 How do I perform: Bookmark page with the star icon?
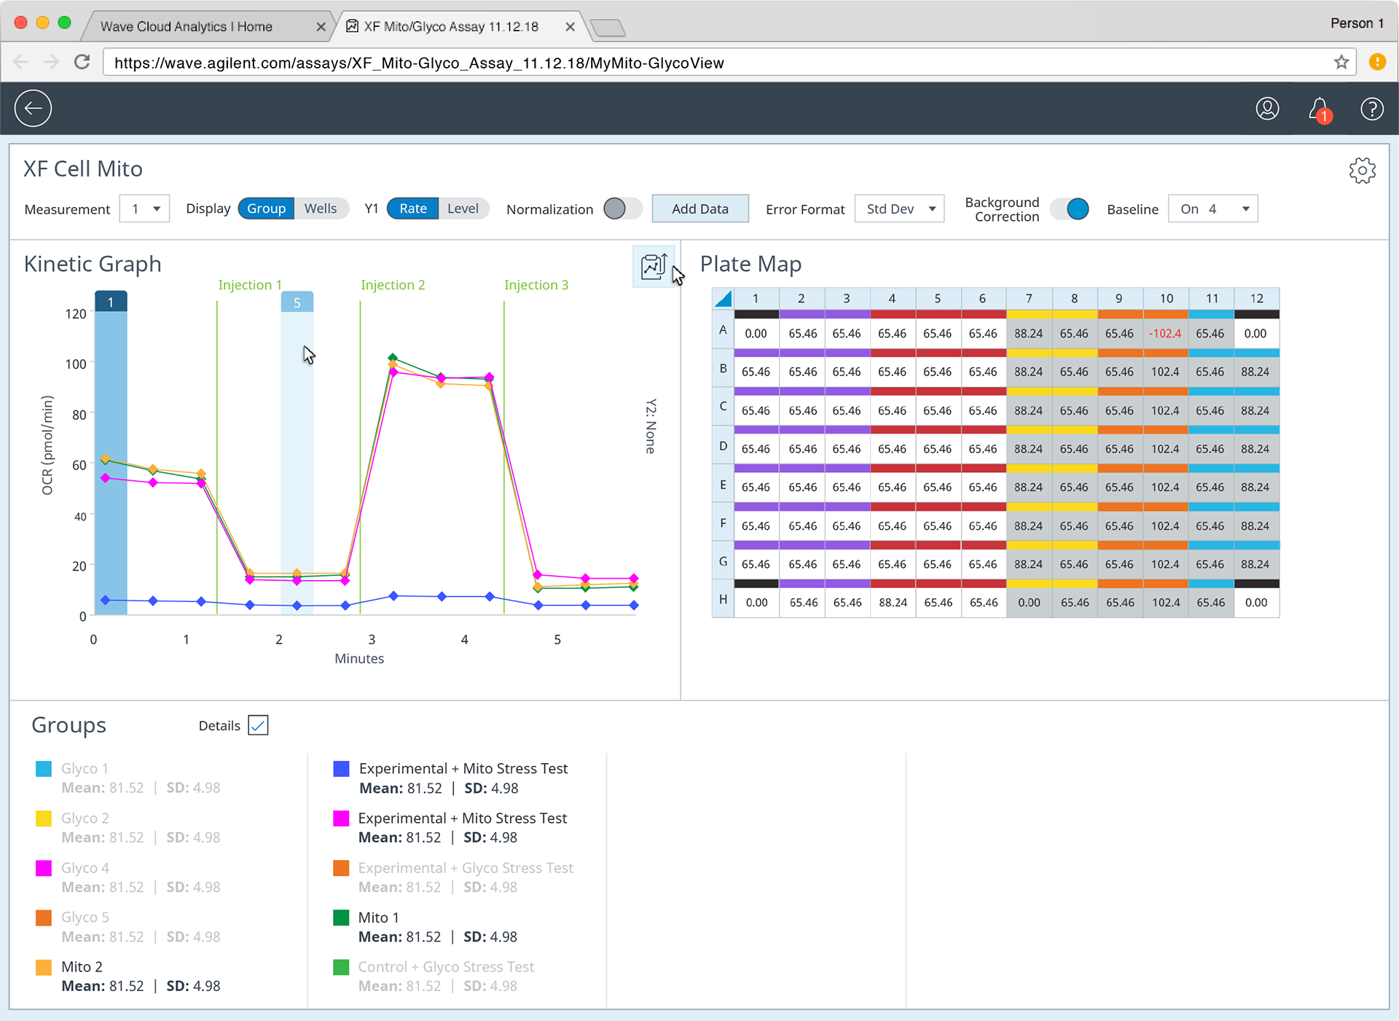(x=1341, y=62)
